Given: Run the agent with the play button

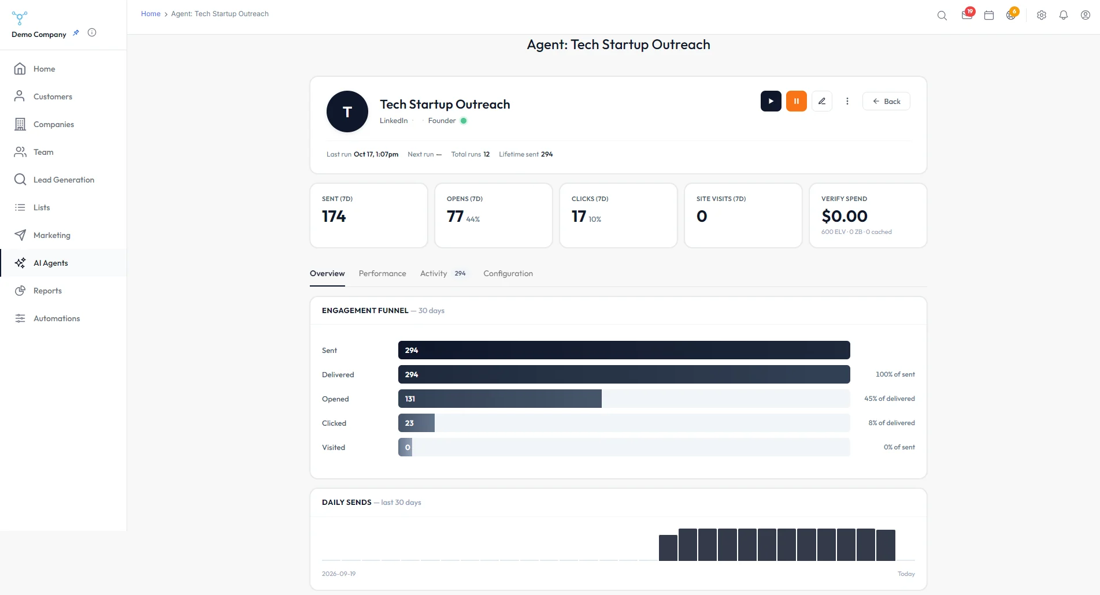Looking at the screenshot, I should click(771, 101).
